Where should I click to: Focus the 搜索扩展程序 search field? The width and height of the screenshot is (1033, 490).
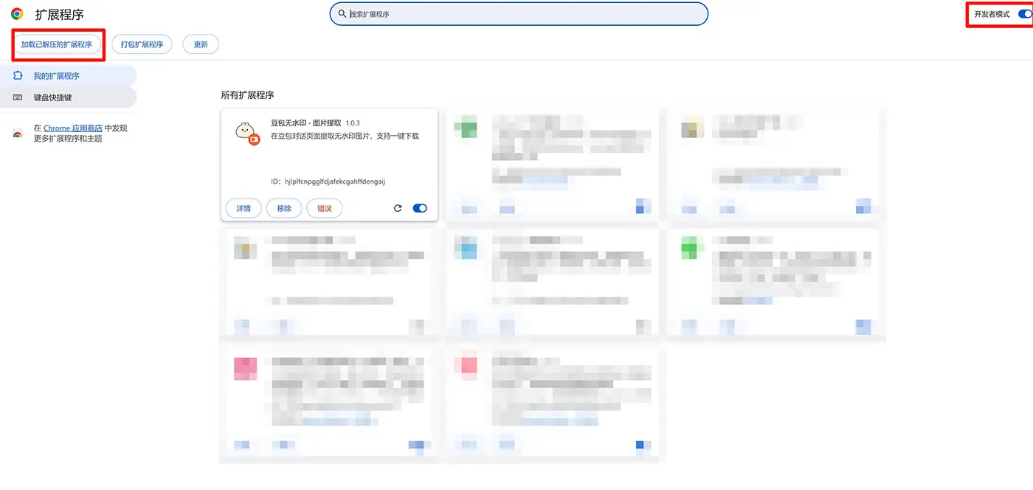(524, 14)
